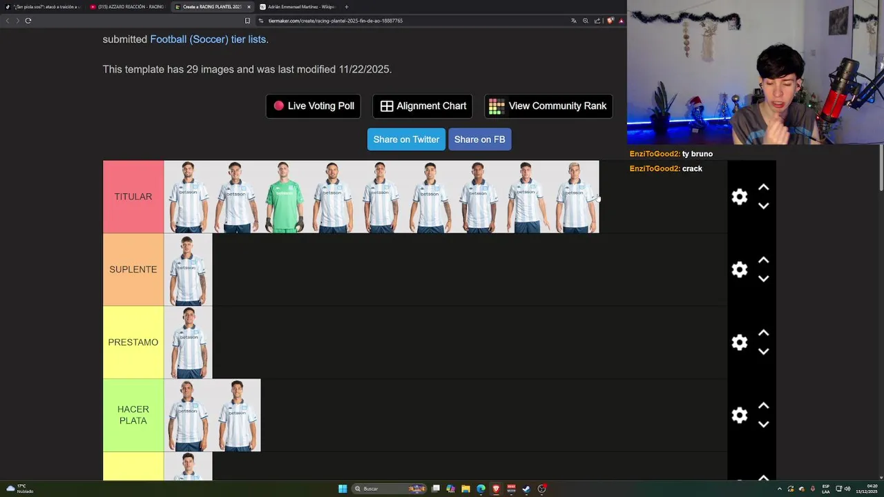
Task: Open Football (Soccer) tier lists link
Action: pos(208,39)
